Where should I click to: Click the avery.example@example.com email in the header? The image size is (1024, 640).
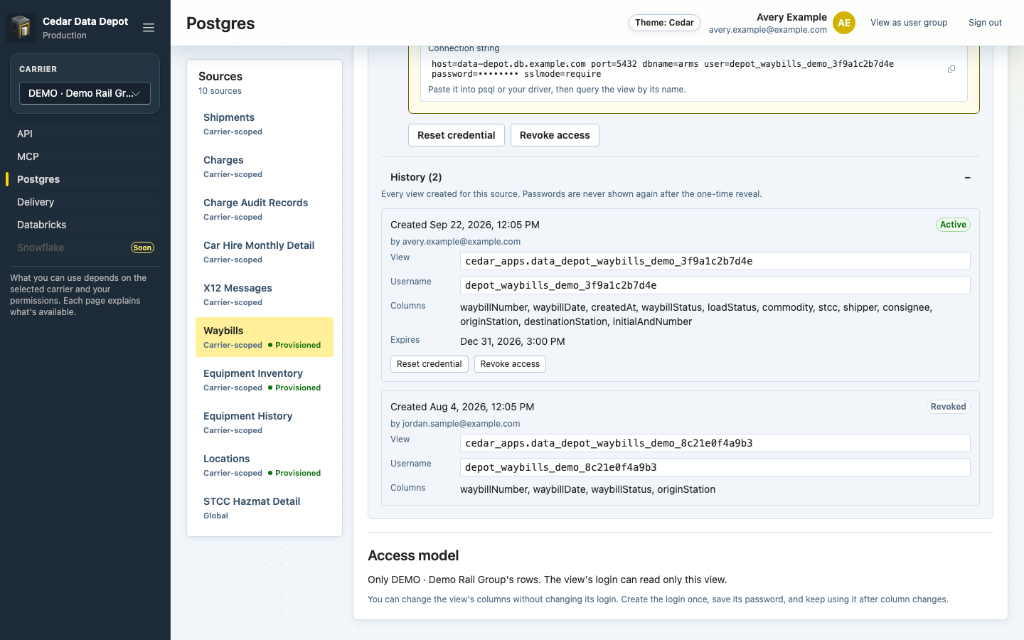click(x=768, y=30)
